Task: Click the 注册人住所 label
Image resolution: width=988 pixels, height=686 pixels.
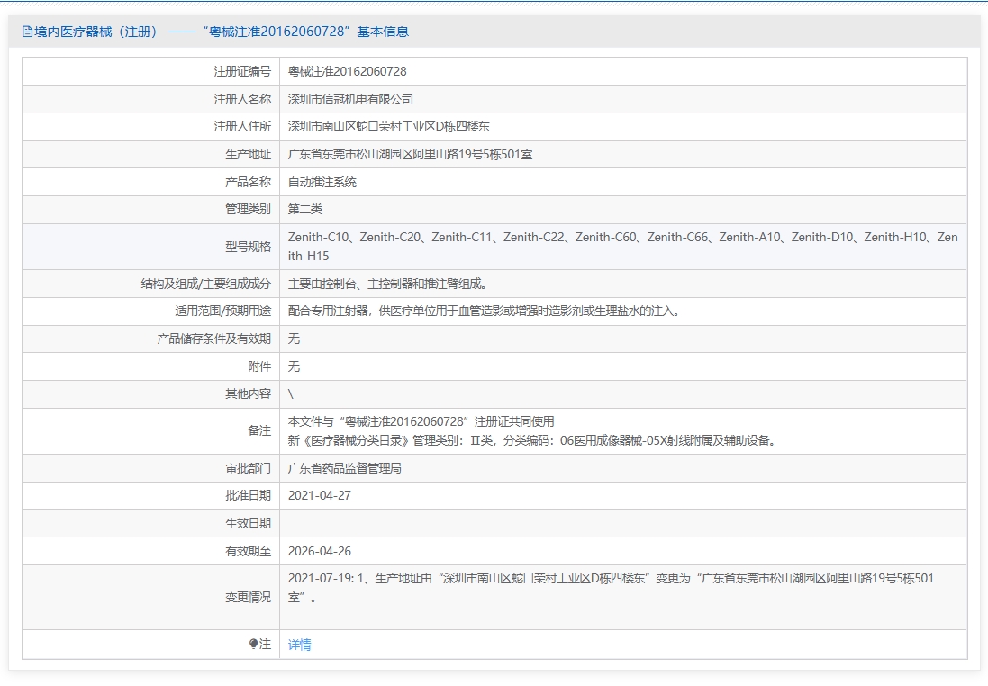Action: [x=242, y=126]
